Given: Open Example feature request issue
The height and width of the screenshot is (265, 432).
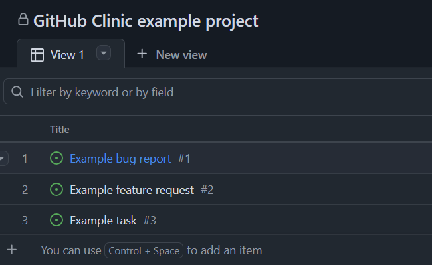Looking at the screenshot, I should [132, 190].
